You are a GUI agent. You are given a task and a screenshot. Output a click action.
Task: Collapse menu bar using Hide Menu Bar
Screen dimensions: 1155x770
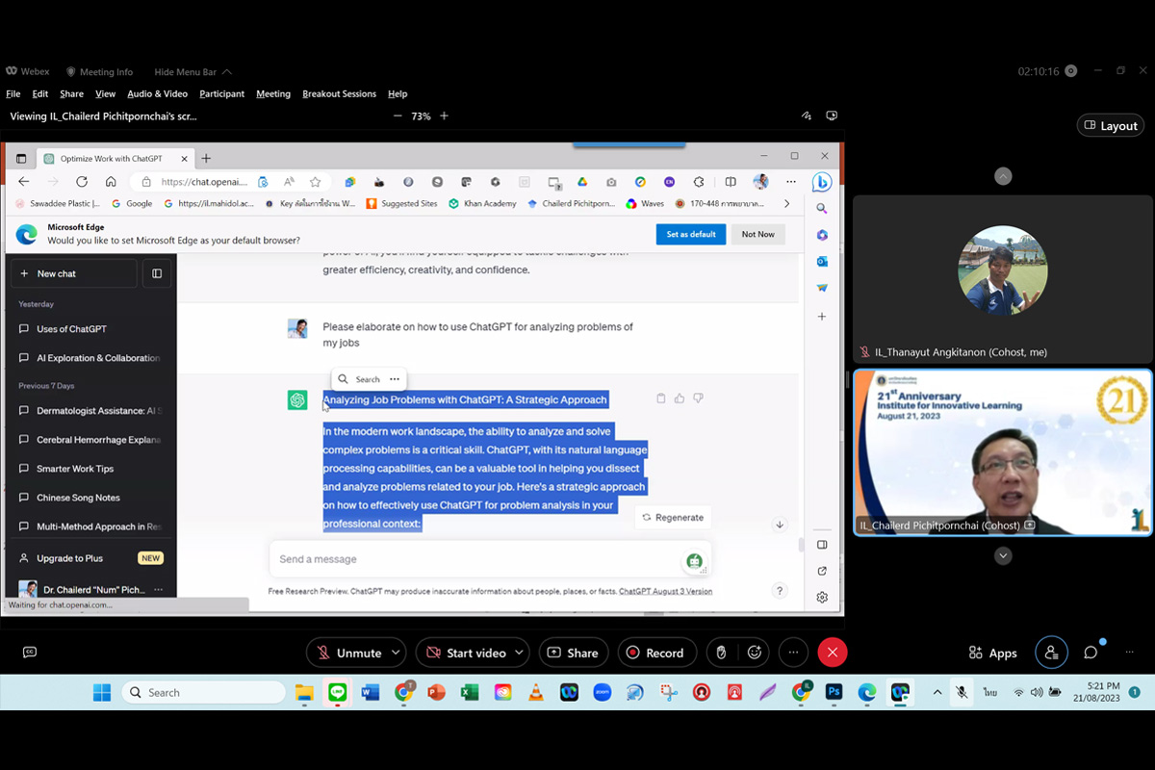(x=192, y=72)
